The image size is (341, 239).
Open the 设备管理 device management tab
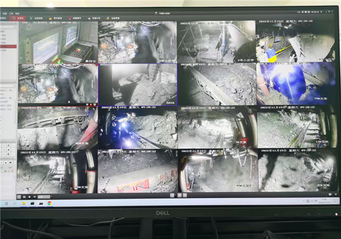point(113,18)
